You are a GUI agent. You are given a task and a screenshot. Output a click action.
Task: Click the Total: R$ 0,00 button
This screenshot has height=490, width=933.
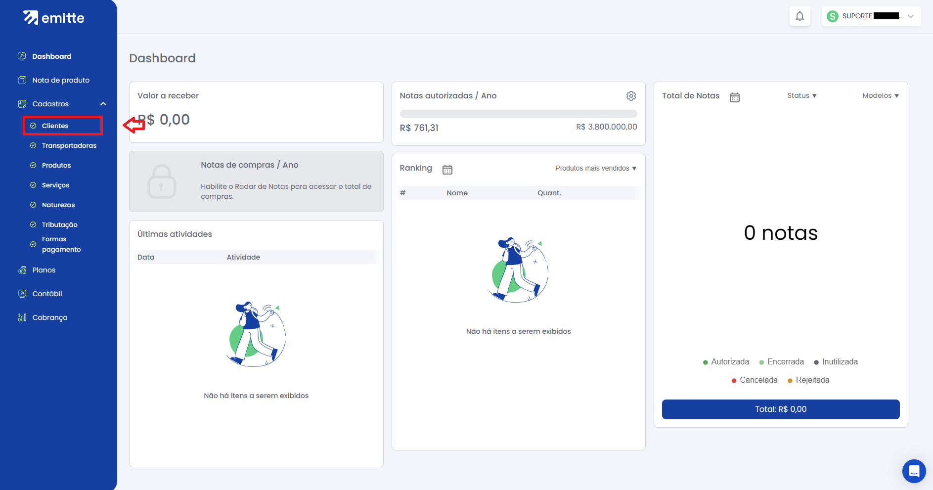coord(780,409)
